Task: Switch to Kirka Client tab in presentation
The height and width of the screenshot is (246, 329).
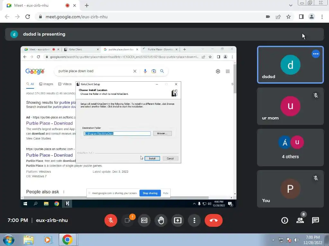Action: click(x=81, y=49)
